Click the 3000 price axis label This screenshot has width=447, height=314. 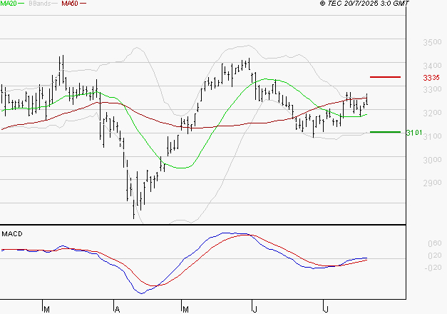[432, 160]
